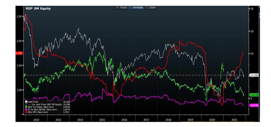Click the green BEst P/E Ratio swatch
This screenshot has width=271, height=127.
coord(26,107)
